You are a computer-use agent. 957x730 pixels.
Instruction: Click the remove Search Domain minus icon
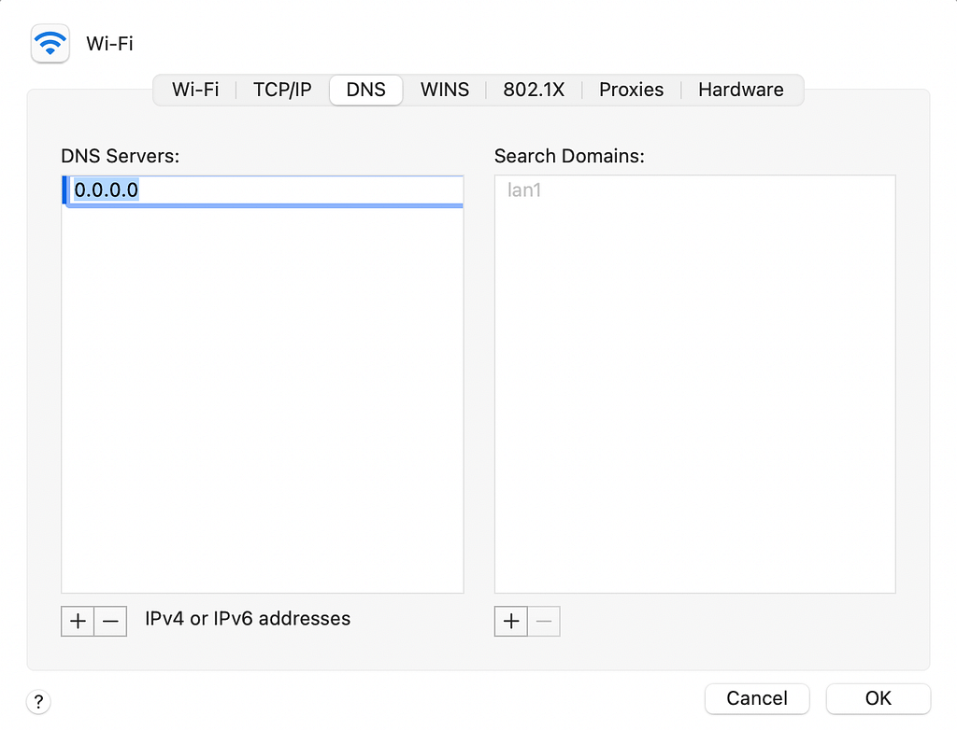click(544, 621)
